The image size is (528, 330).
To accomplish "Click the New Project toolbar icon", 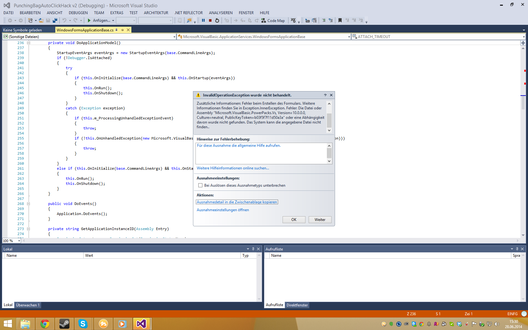I will 30,20.
